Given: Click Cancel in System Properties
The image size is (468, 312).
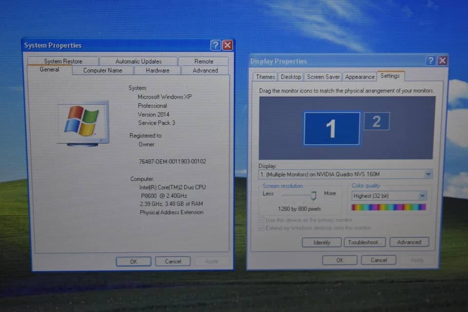Looking at the screenshot, I should [173, 261].
